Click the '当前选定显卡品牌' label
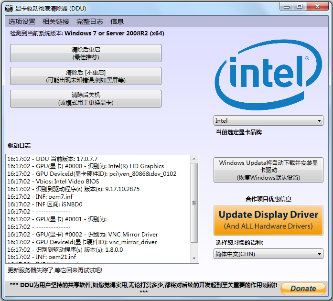The image size is (333, 301). pyautogui.click(x=239, y=132)
